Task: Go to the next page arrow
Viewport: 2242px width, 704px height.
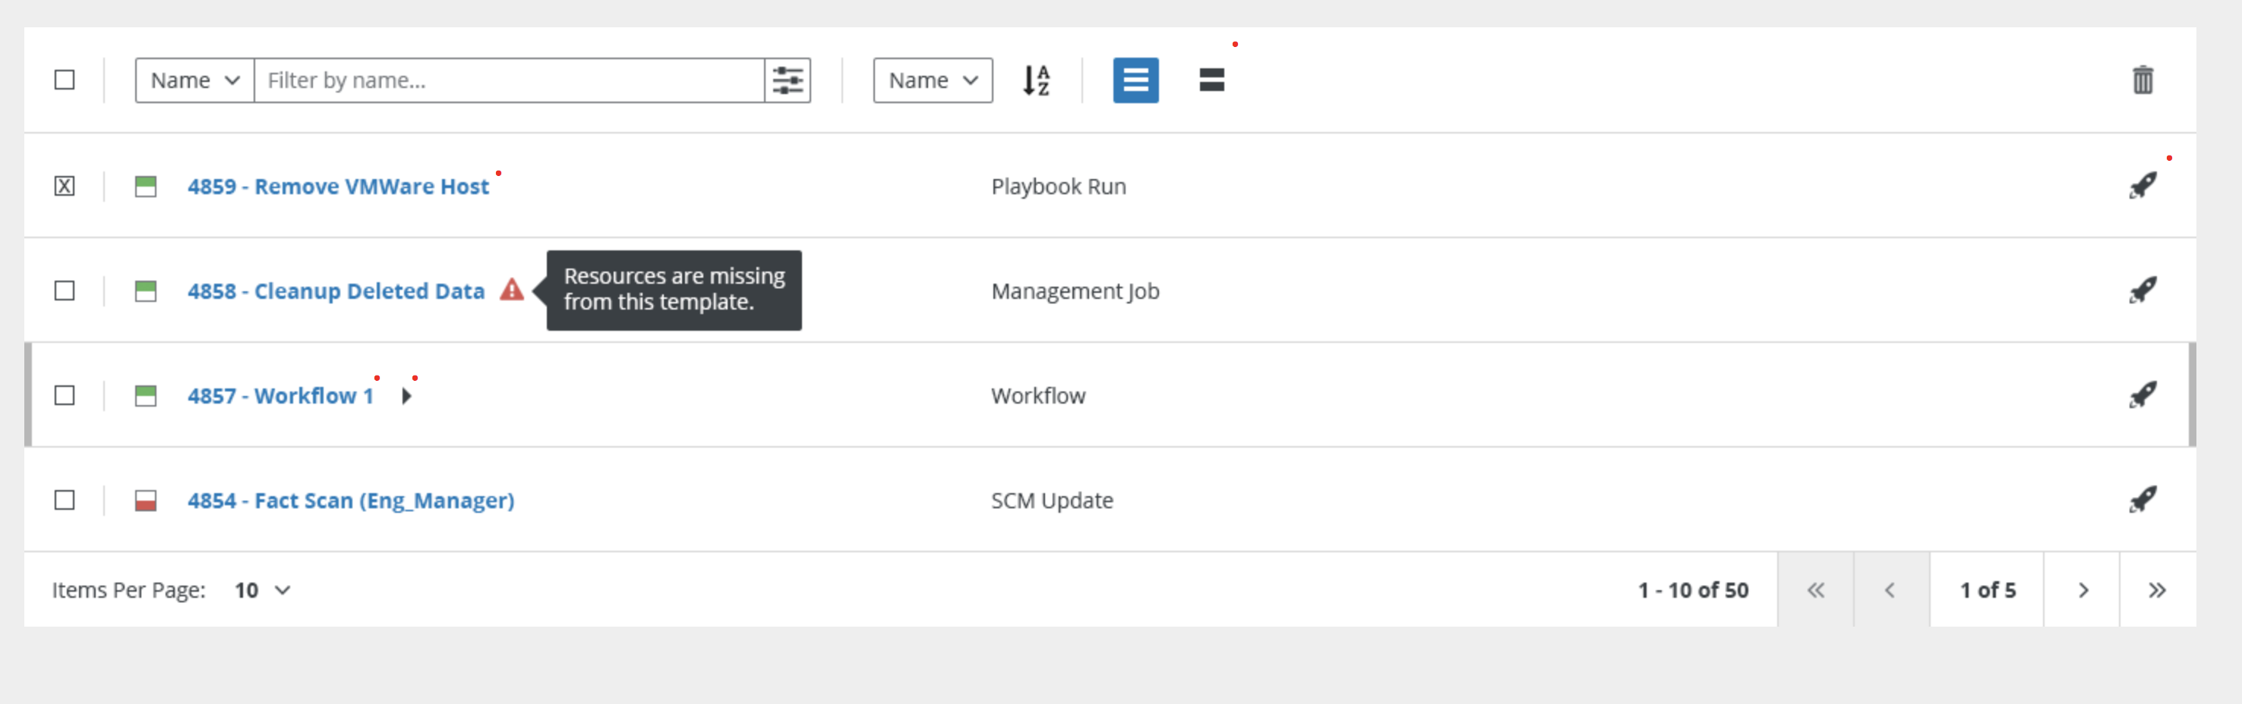Action: coord(2083,590)
